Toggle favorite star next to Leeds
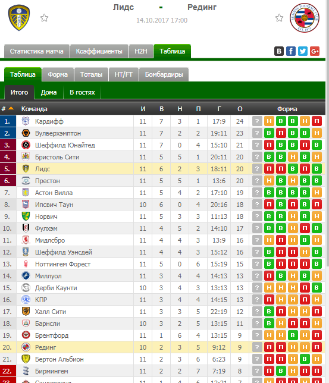 pos(44,18)
